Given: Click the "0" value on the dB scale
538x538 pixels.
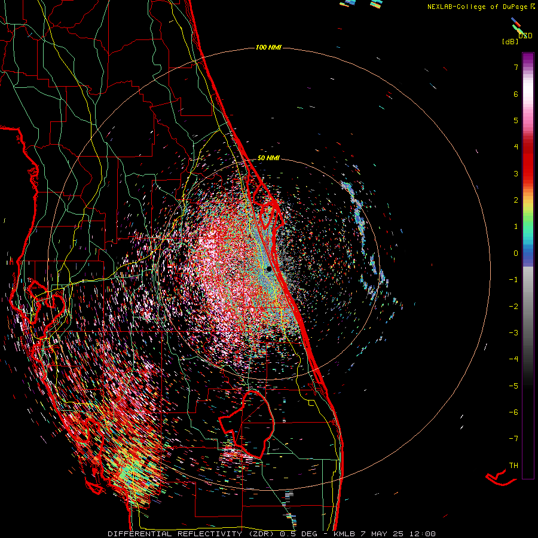Looking at the screenshot, I should [x=516, y=253].
